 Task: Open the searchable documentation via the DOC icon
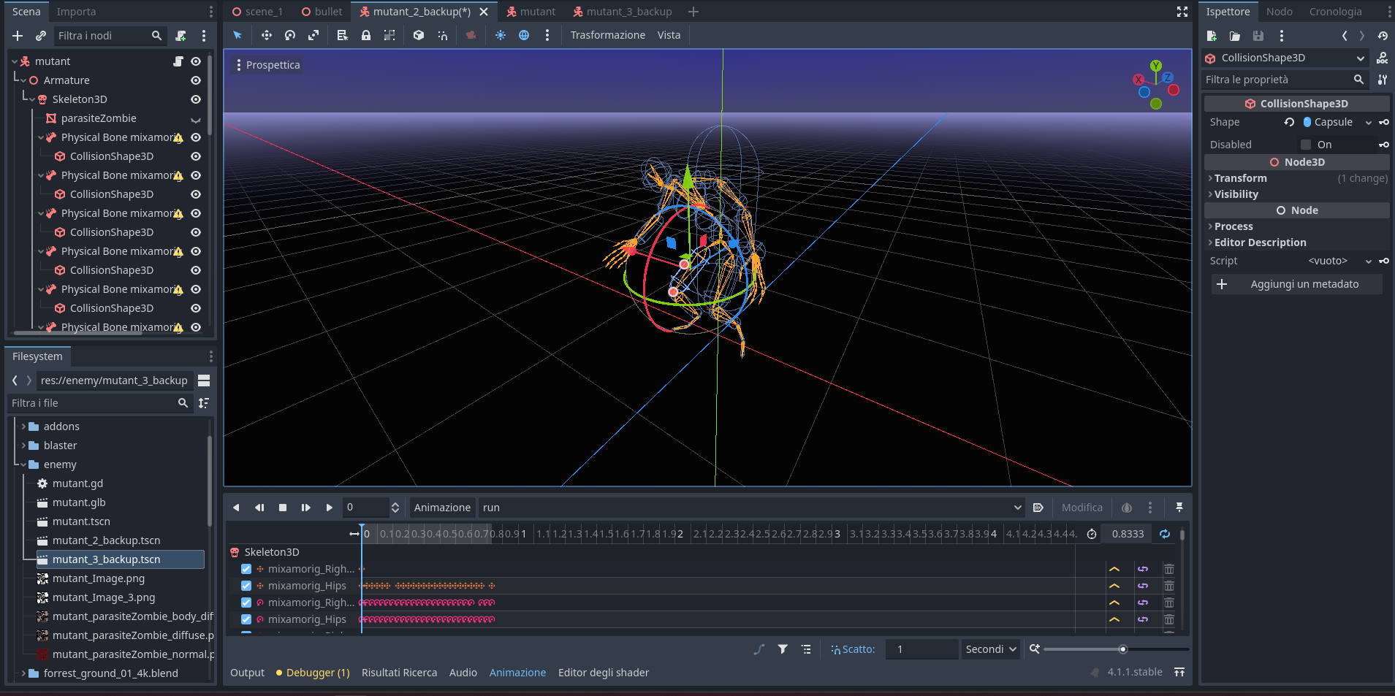coord(1383,58)
